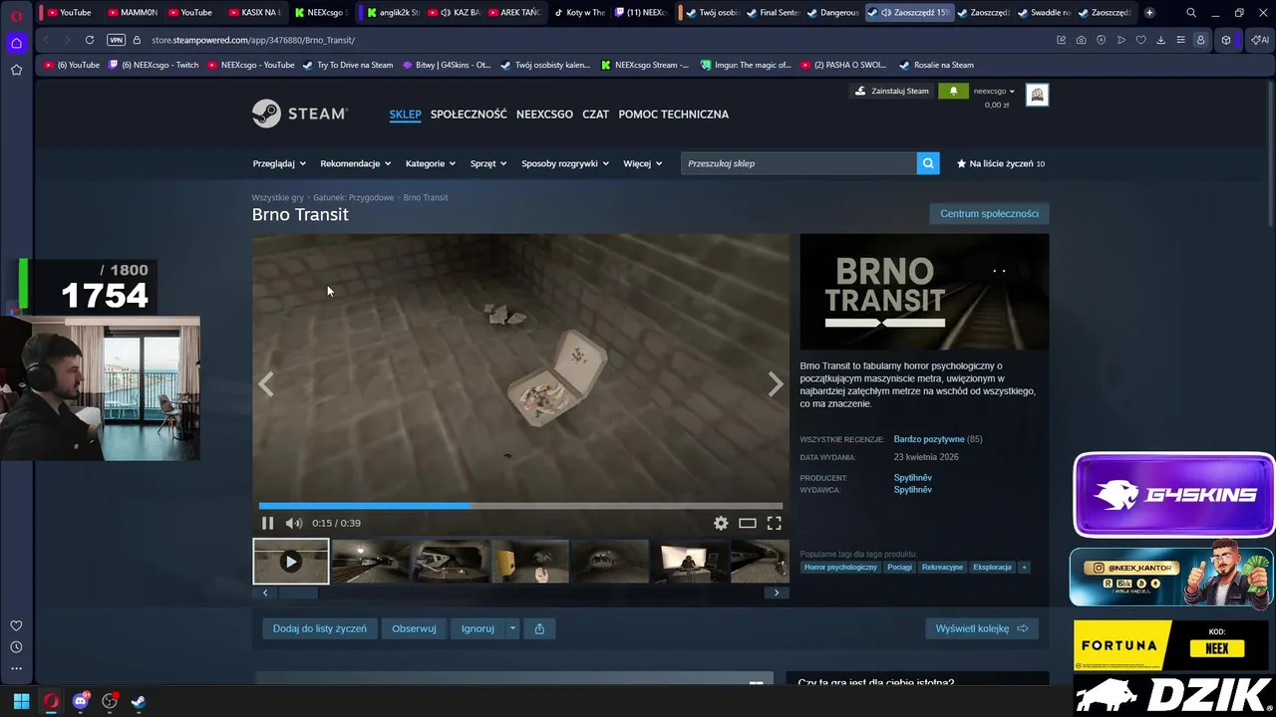The height and width of the screenshot is (717, 1276).
Task: Expand the Rekomendacje dropdown
Action: [x=355, y=163]
